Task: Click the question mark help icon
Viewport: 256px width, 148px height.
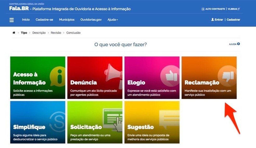Action: (239, 44)
